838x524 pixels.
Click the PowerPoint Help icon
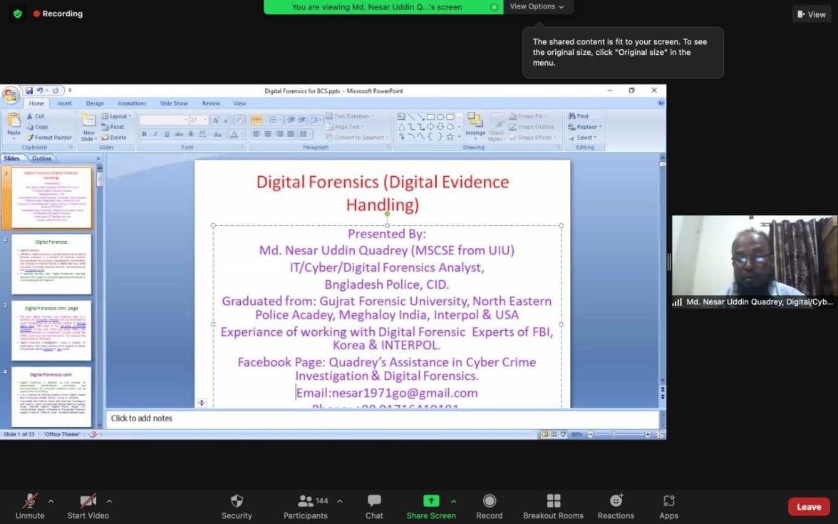[661, 103]
